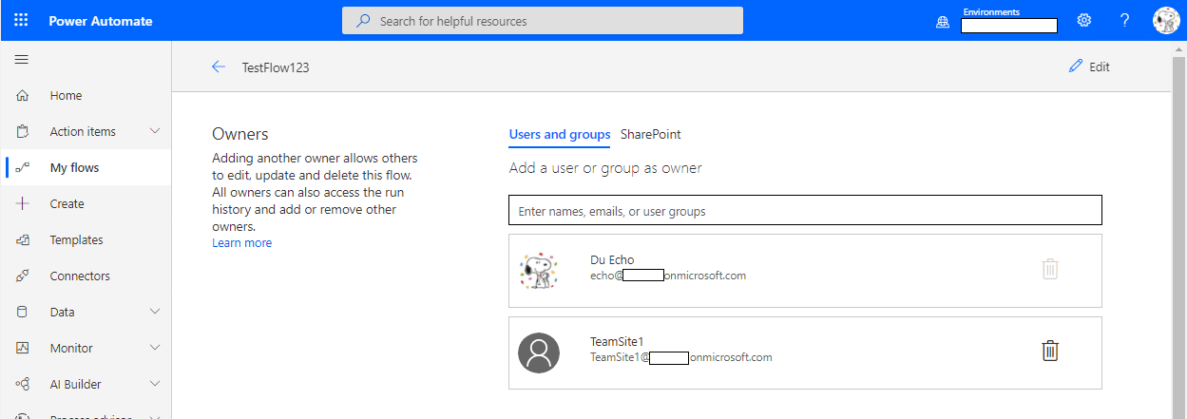Click the Du Echo owner name
Image resolution: width=1187 pixels, height=419 pixels.
coord(612,260)
